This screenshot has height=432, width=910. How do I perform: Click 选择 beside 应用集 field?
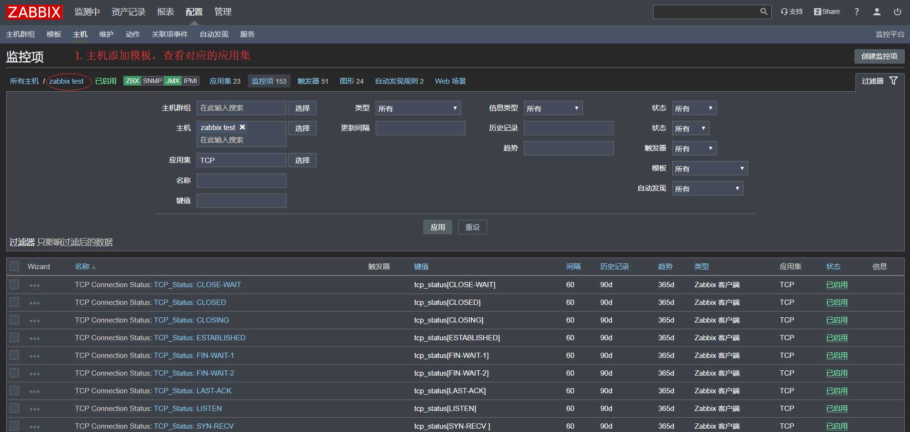pyautogui.click(x=302, y=160)
